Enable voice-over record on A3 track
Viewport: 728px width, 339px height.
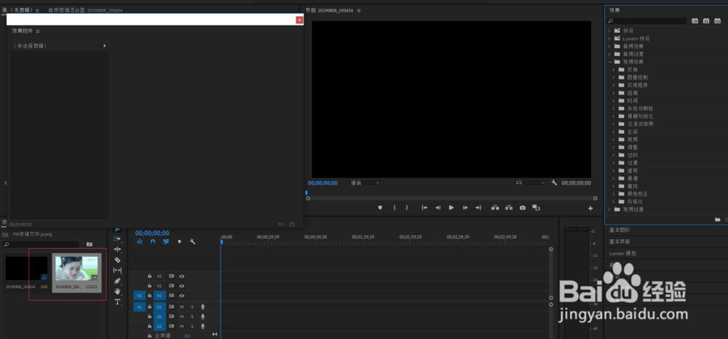(x=202, y=326)
